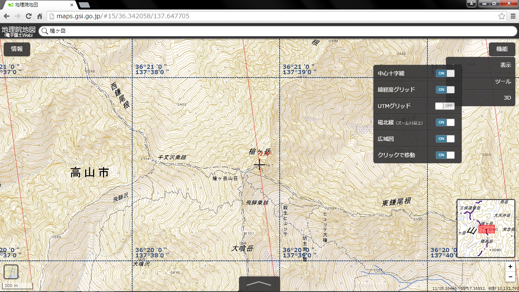Expand the bottom panel chevron
Viewport: 519px width, 292px height.
click(x=259, y=284)
